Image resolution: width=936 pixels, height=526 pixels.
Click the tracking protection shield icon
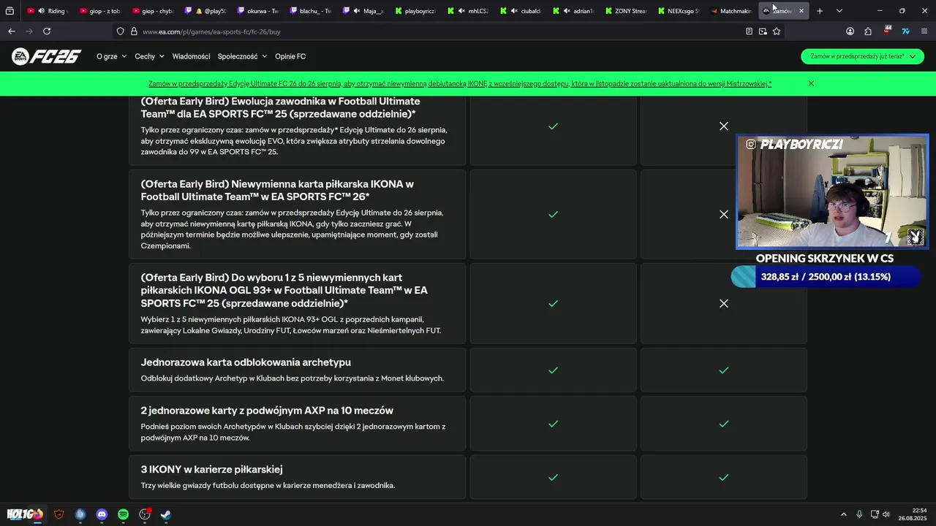[x=121, y=31]
